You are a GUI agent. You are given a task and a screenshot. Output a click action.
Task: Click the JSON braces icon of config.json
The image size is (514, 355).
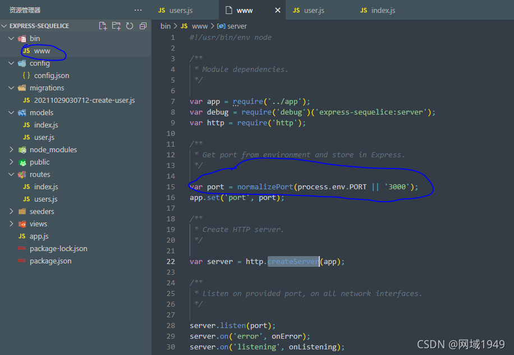pyautogui.click(x=26, y=75)
